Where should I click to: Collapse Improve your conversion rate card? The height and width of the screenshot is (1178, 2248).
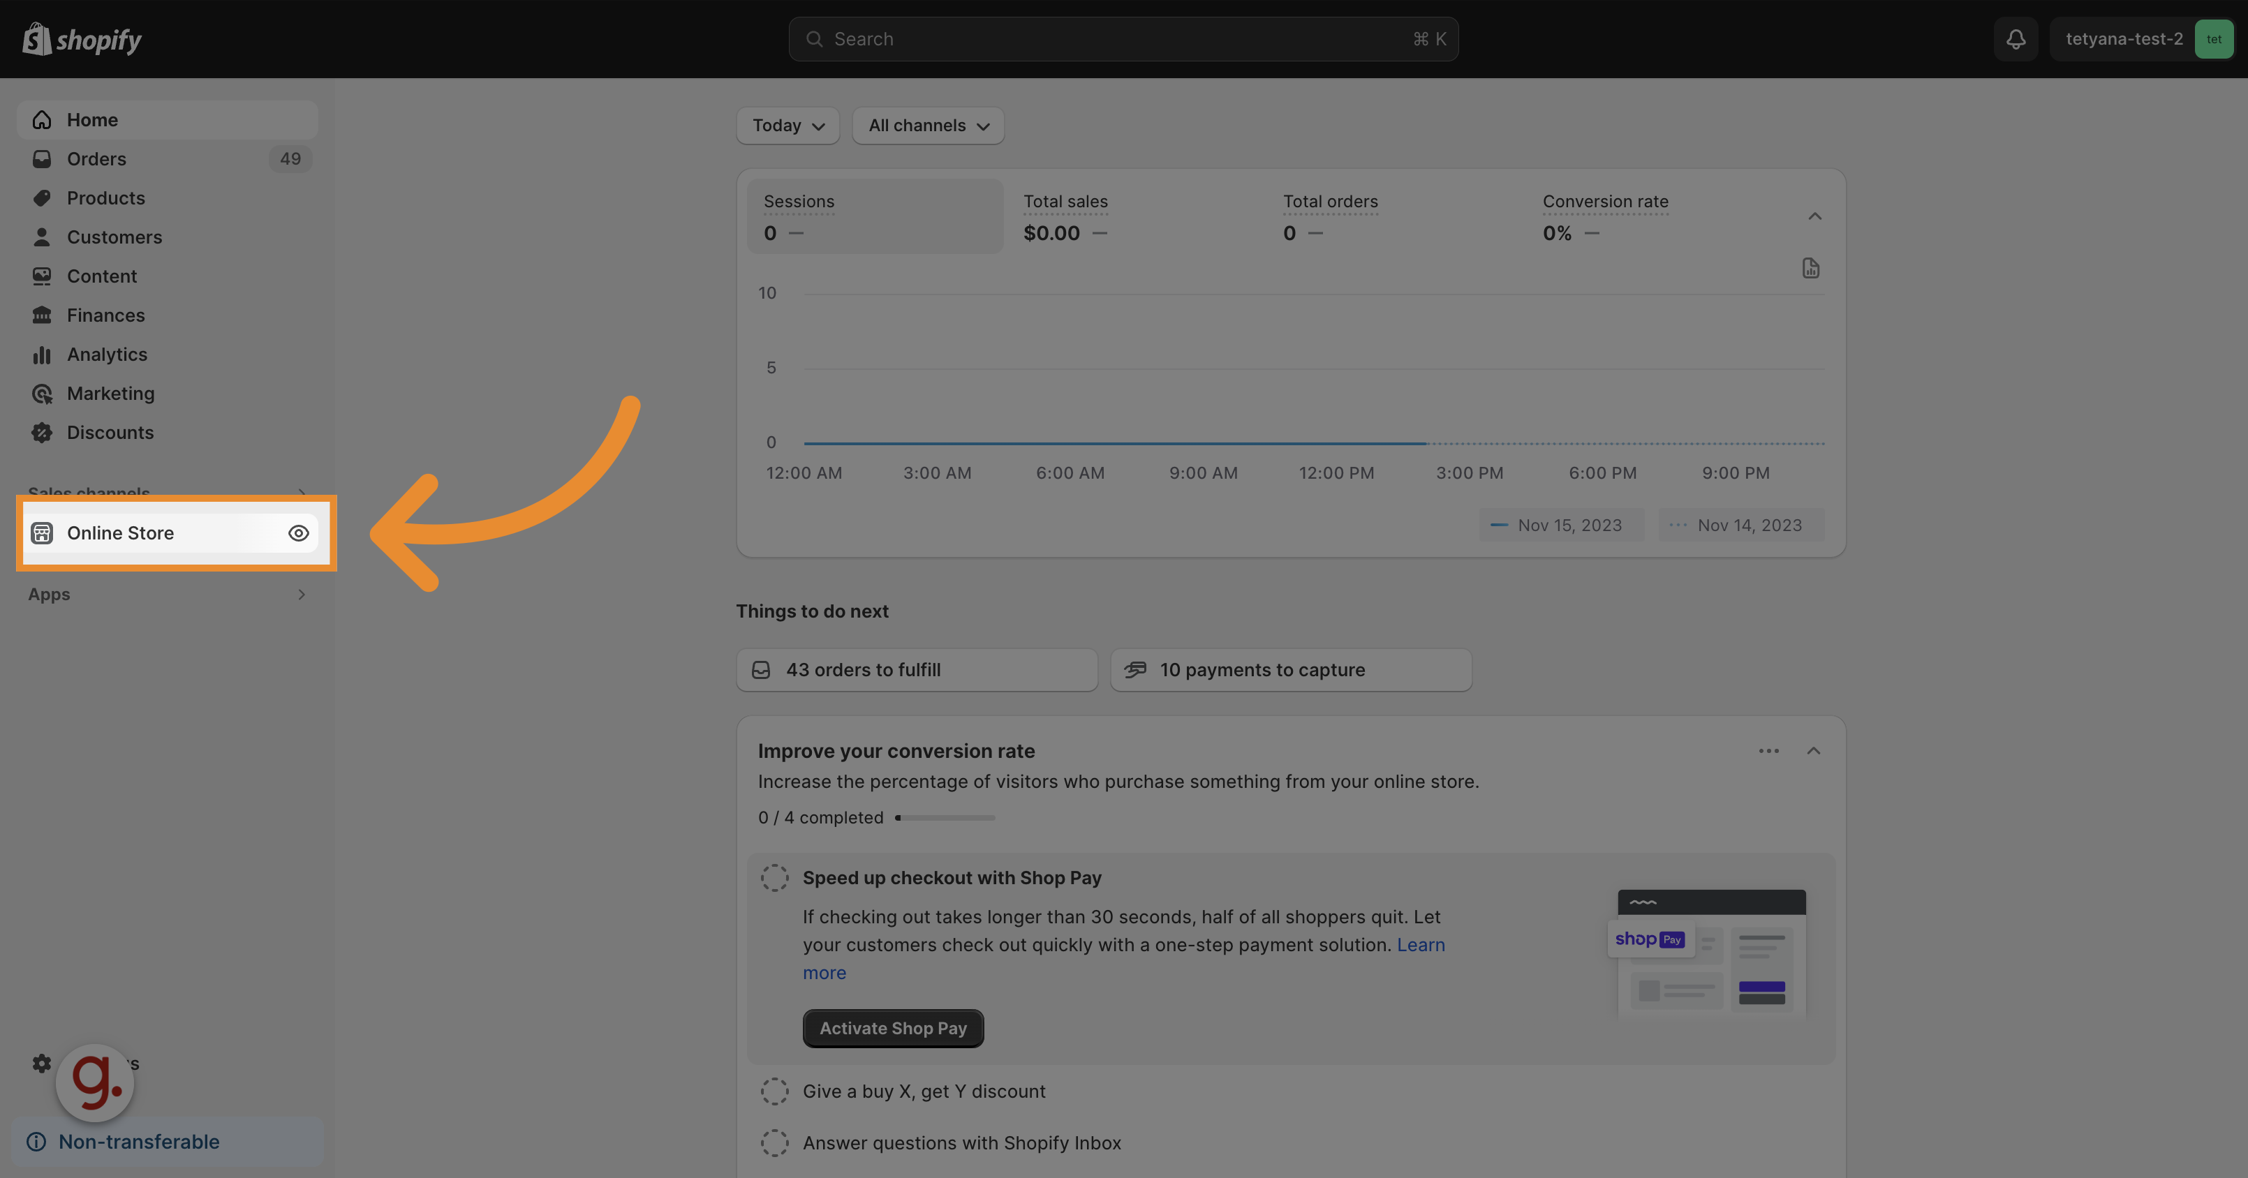click(x=1814, y=752)
